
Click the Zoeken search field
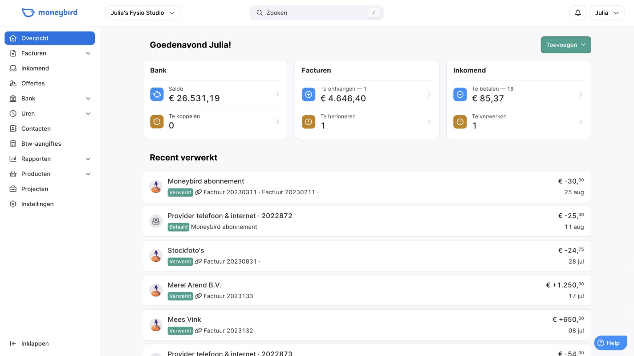317,13
